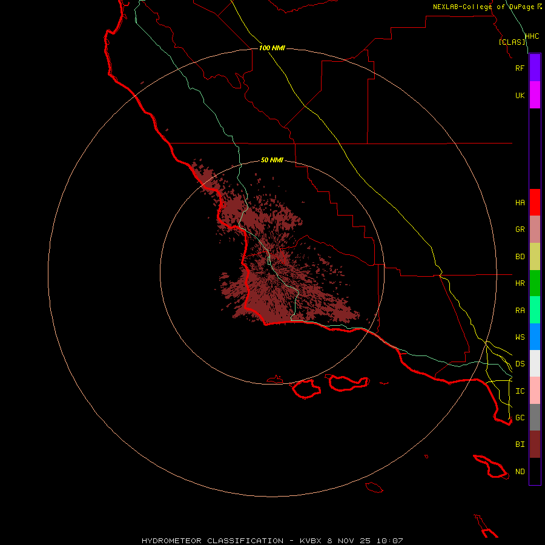Click the "HA" legend label
545x545 pixels.
[520, 202]
